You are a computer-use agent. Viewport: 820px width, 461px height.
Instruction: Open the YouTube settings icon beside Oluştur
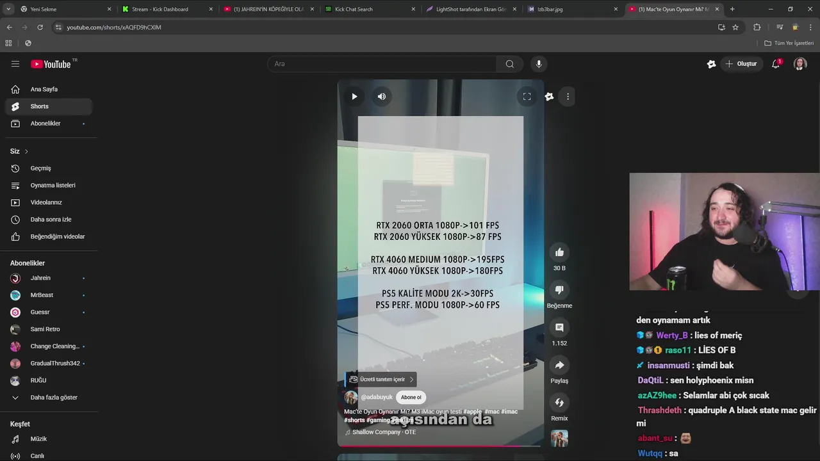711,64
